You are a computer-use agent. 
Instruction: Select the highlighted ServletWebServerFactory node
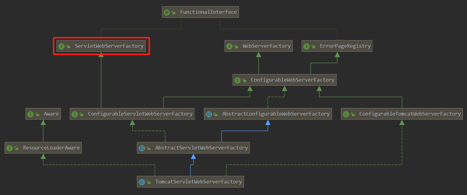(x=101, y=46)
